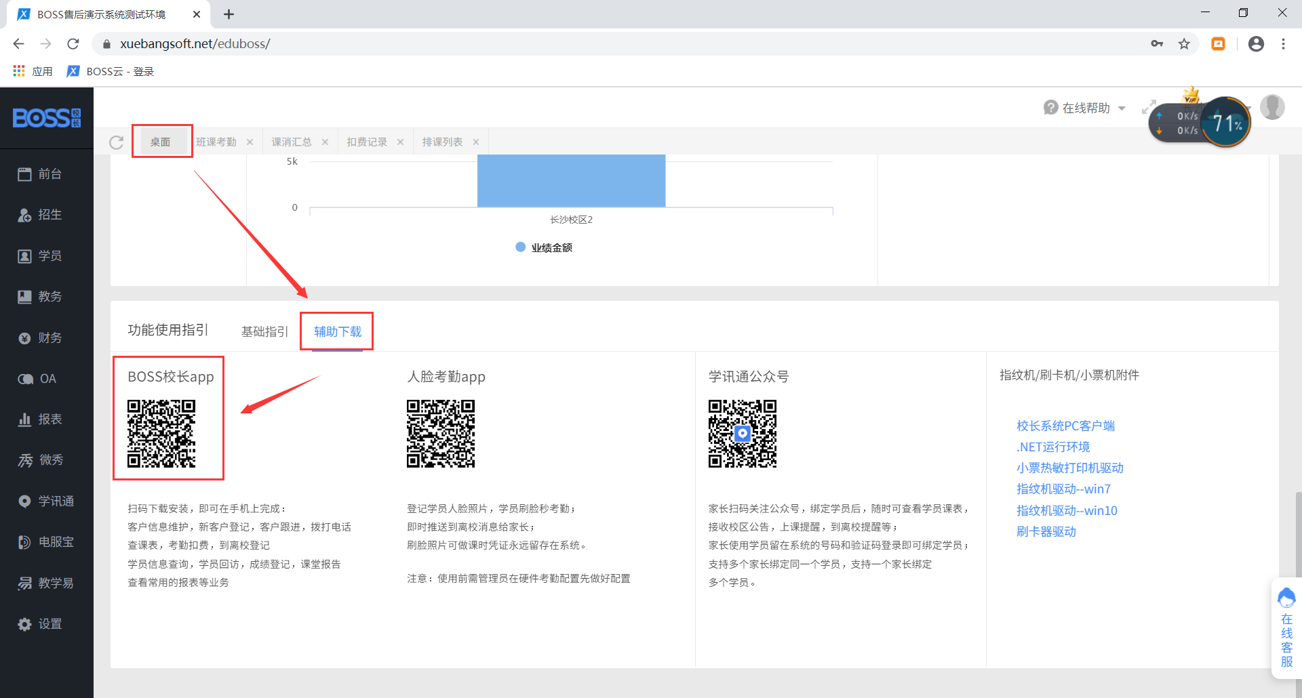Close the 课消汇总 tab

[325, 142]
